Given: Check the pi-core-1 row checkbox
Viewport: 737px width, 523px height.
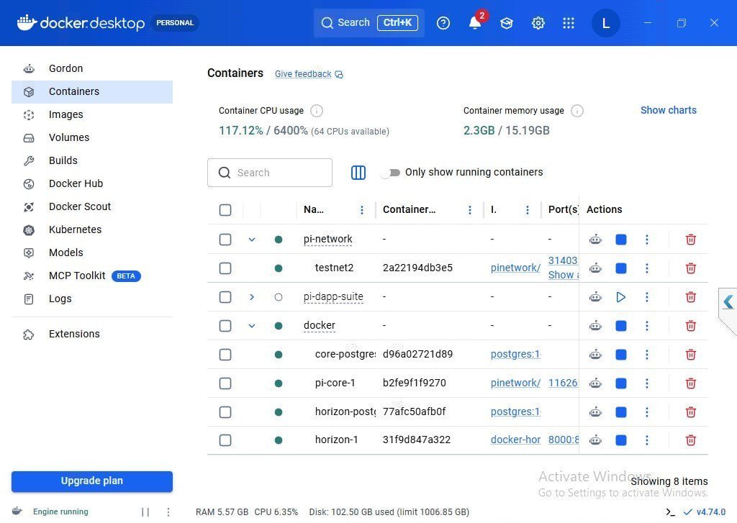Looking at the screenshot, I should (x=225, y=383).
